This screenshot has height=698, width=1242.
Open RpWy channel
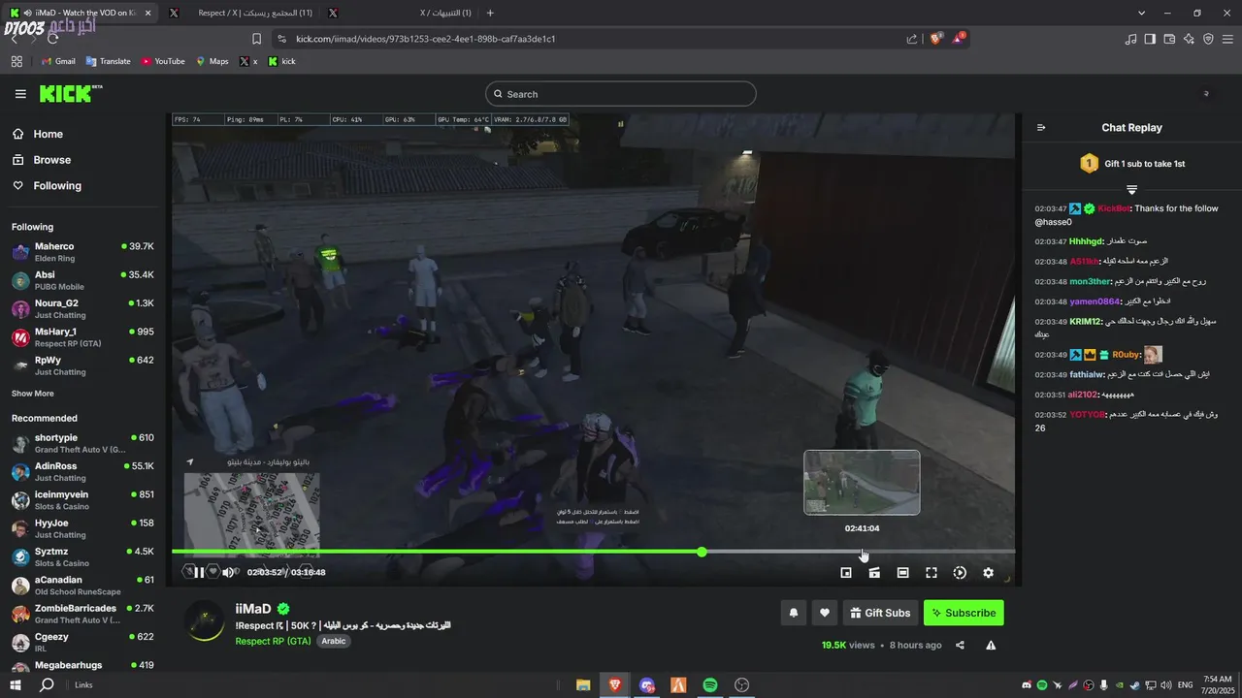coord(82,365)
